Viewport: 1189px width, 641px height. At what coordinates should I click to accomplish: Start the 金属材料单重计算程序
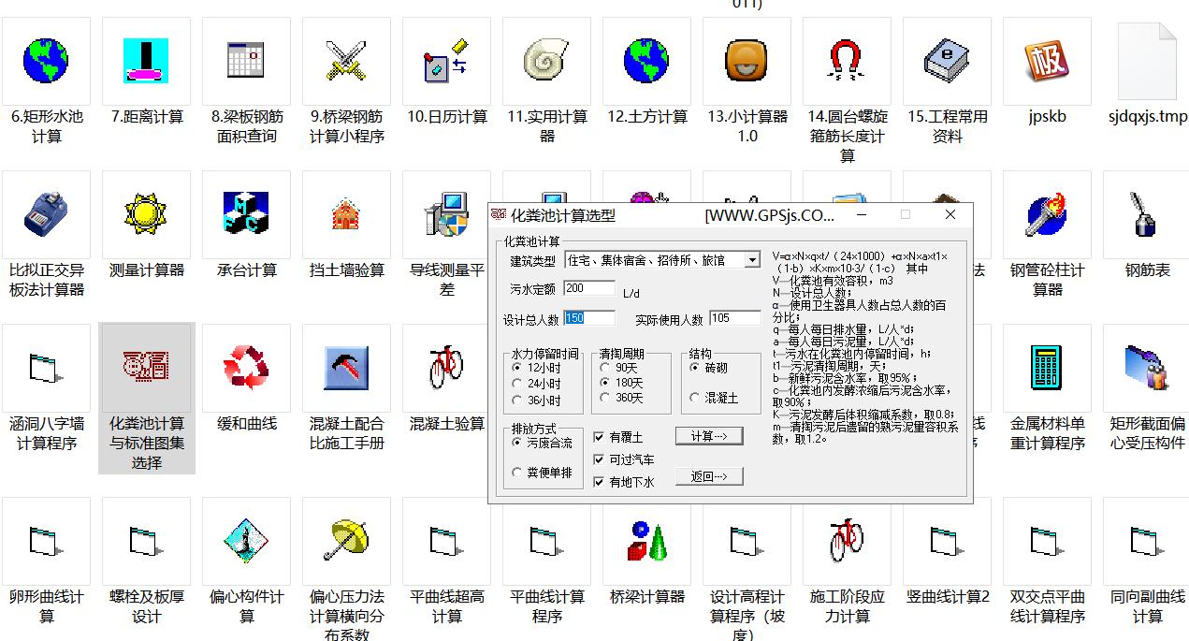pos(1047,367)
